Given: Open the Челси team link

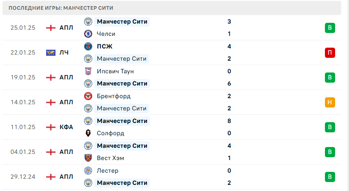Looking at the screenshot, I should 106,34.
